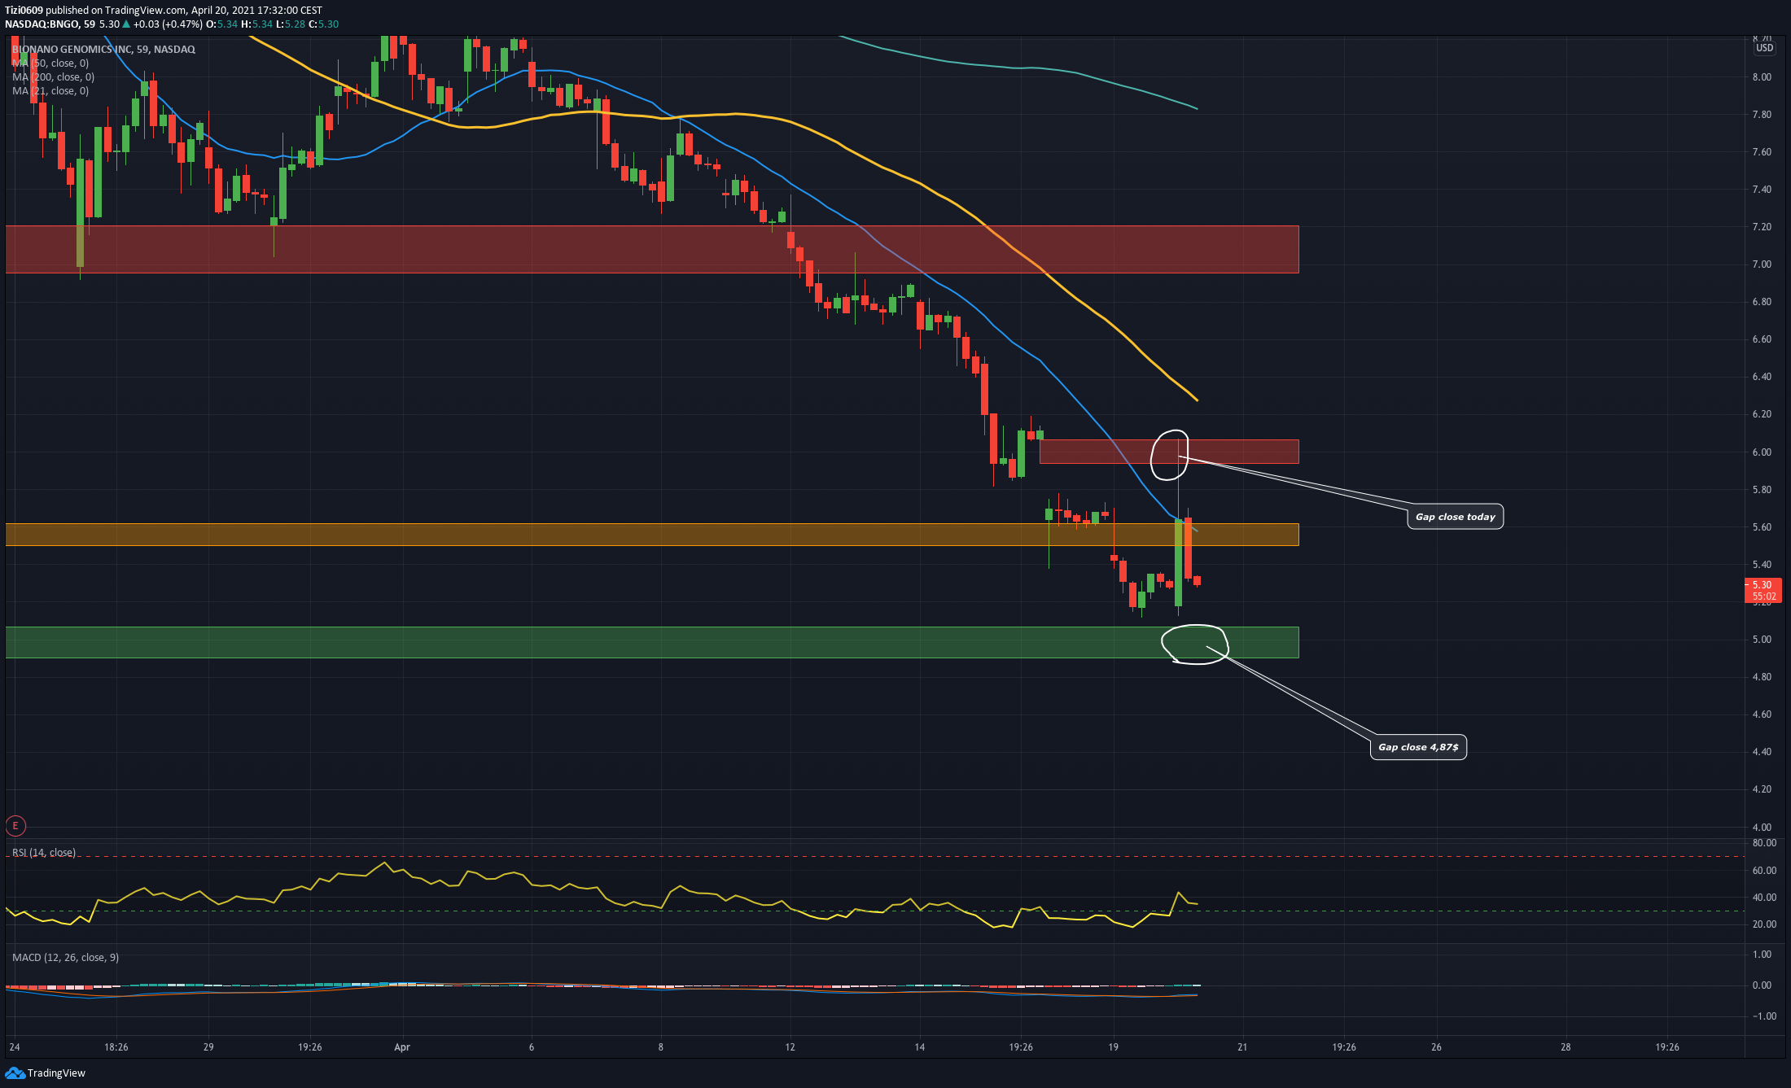Select the MA (200, close, 0) indicator legend
Screen dimensions: 1791x1088
(x=53, y=76)
